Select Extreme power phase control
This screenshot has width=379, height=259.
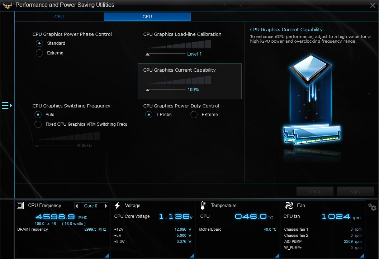coord(39,53)
